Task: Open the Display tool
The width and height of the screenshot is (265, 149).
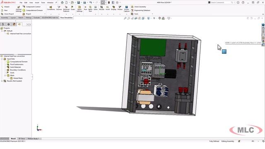Action: (113, 8)
